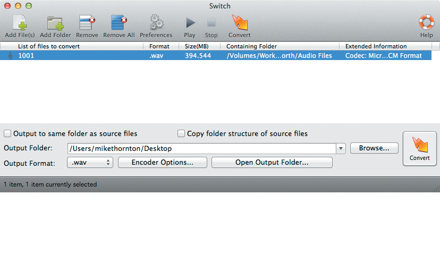
Task: Open Preferences via the gears icon
Action: (x=156, y=22)
